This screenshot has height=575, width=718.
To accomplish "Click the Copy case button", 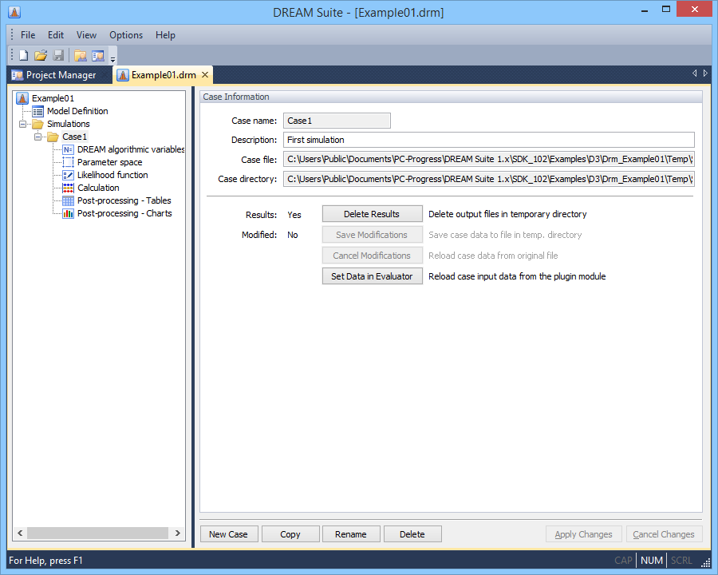I will click(x=290, y=534).
